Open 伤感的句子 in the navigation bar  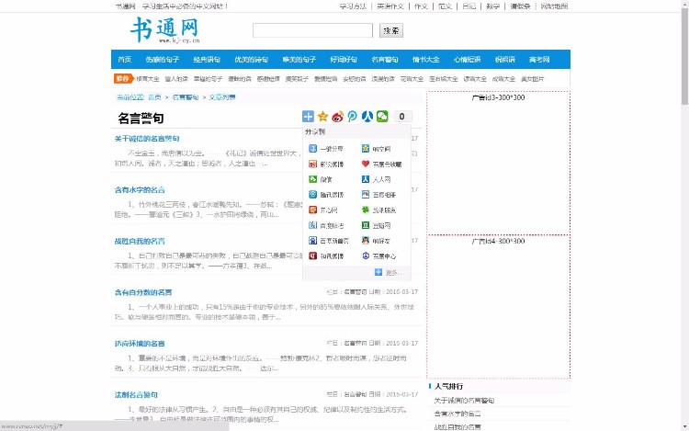(x=162, y=60)
